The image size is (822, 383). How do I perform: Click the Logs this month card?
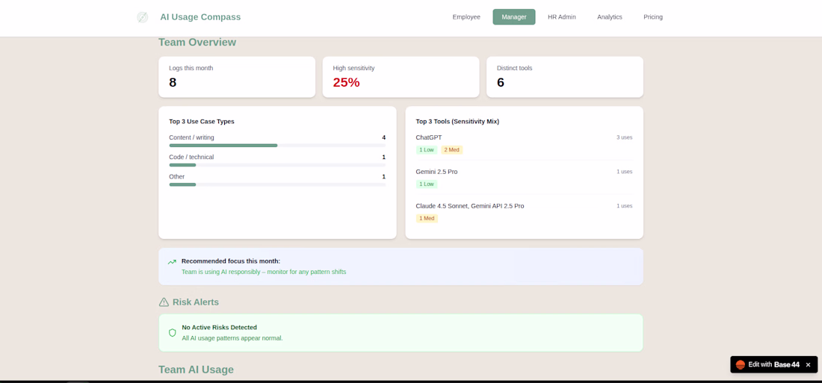237,77
